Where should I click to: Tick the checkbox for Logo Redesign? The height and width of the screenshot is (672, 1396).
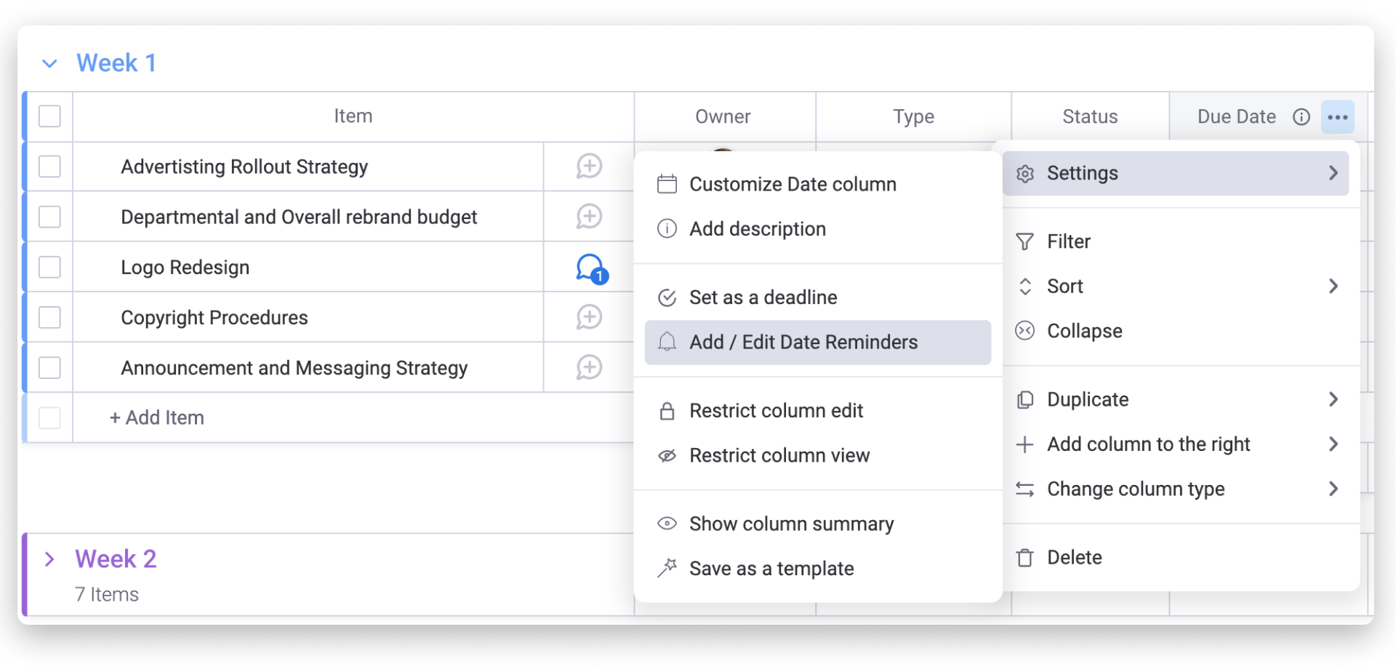point(49,267)
